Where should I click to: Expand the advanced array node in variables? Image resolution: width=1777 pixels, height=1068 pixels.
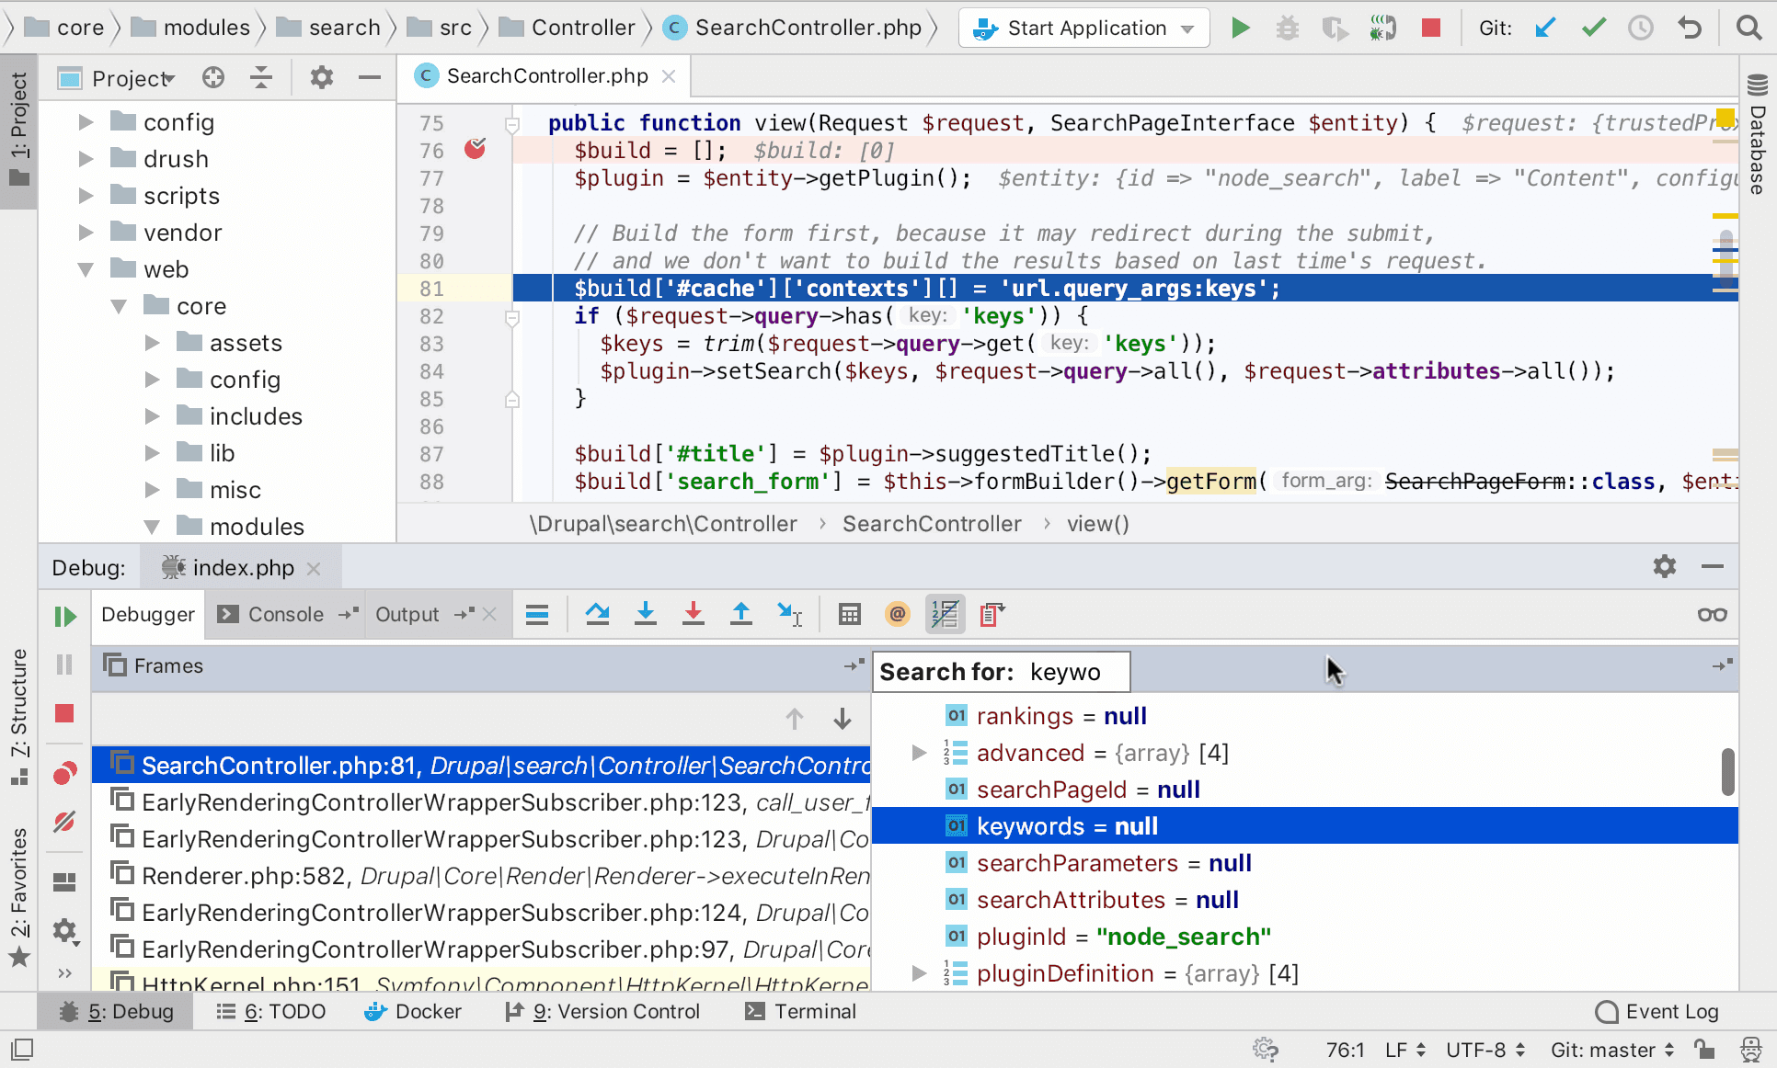[919, 752]
